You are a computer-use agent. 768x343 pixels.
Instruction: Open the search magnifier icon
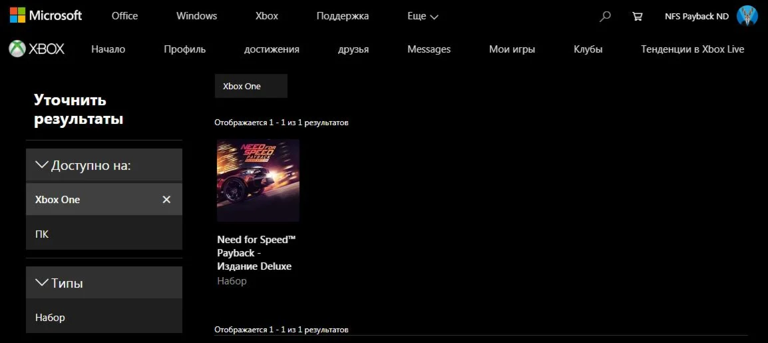[606, 16]
